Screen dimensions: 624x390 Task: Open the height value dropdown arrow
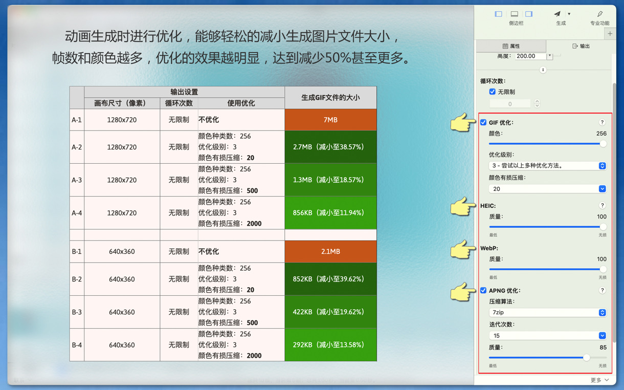tap(550, 56)
